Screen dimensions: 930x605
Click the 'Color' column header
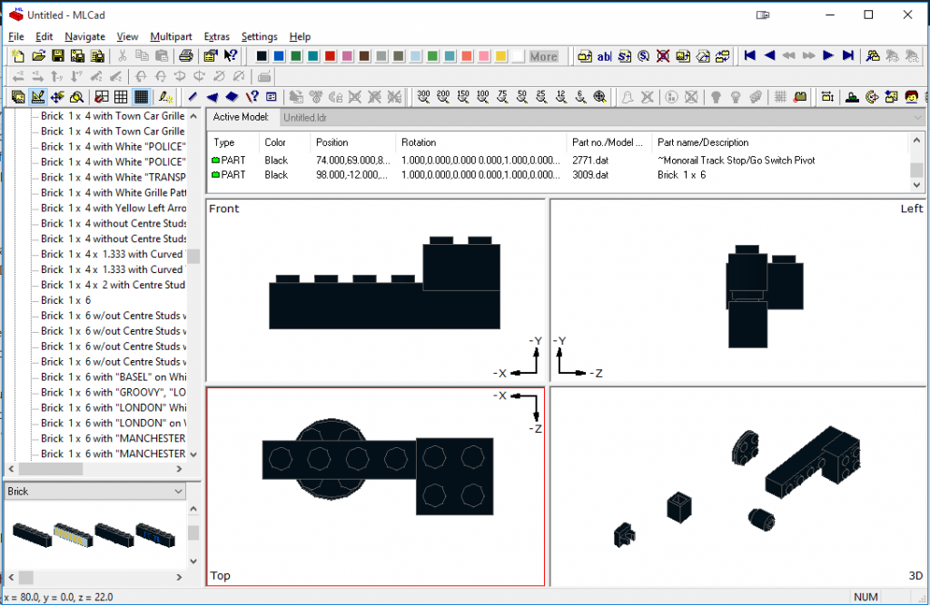[284, 142]
